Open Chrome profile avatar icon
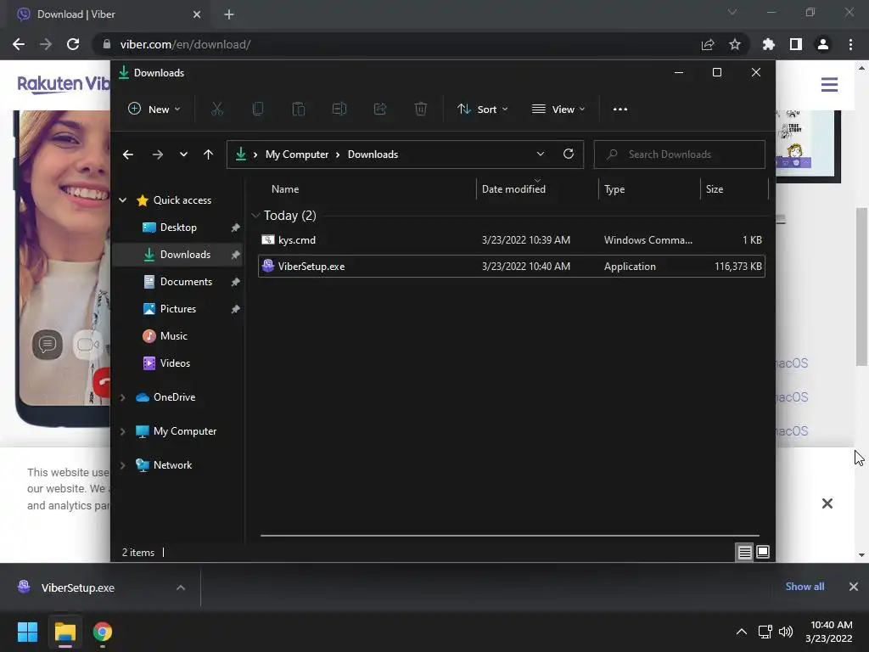Image resolution: width=869 pixels, height=652 pixels. click(x=823, y=44)
